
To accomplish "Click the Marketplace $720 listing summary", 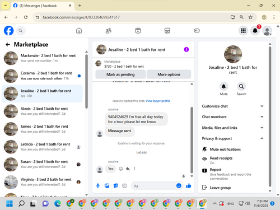I will click(124, 64).
